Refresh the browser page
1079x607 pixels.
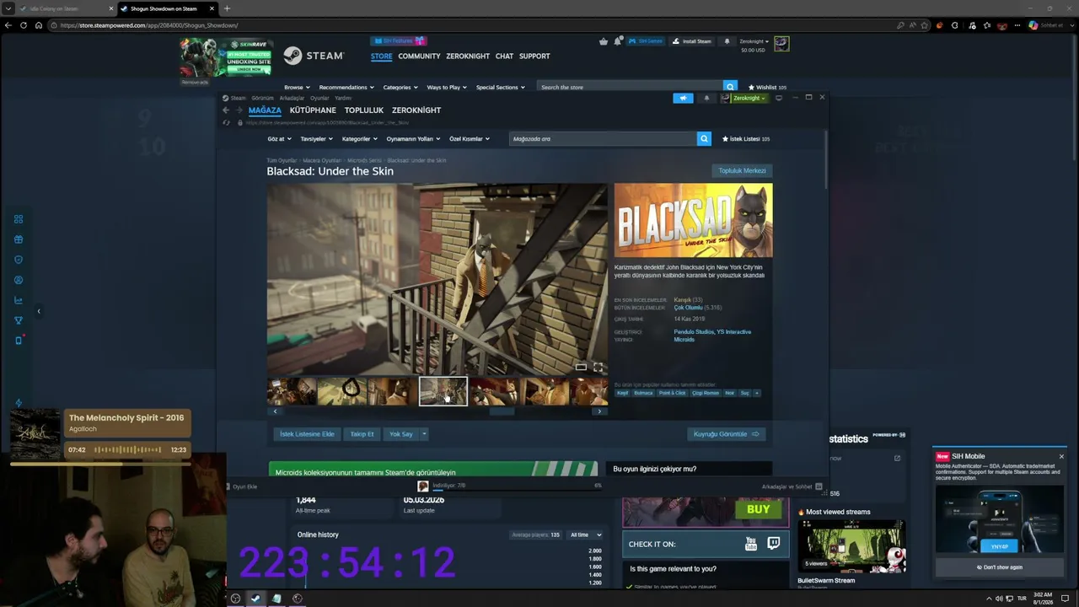click(x=24, y=25)
